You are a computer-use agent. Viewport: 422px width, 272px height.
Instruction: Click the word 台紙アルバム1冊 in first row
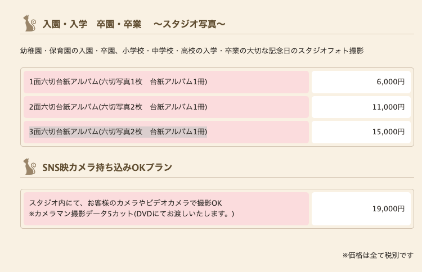(177, 81)
